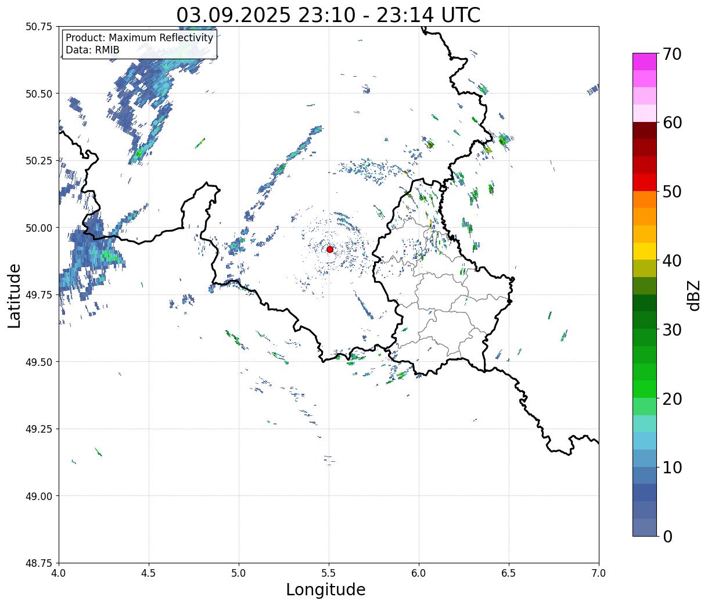
Task: Click the latitude tick label 49.00
Action: tap(39, 496)
